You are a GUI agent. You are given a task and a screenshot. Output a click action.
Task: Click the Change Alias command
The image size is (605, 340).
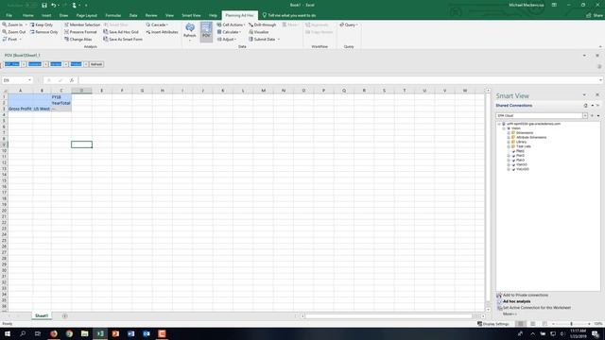pos(78,40)
